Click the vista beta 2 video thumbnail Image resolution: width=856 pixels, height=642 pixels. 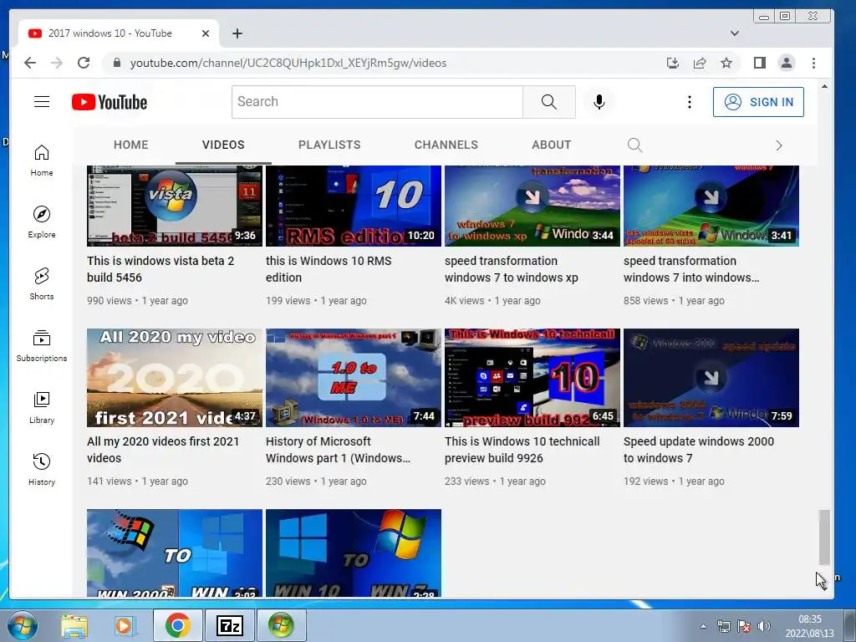point(175,206)
